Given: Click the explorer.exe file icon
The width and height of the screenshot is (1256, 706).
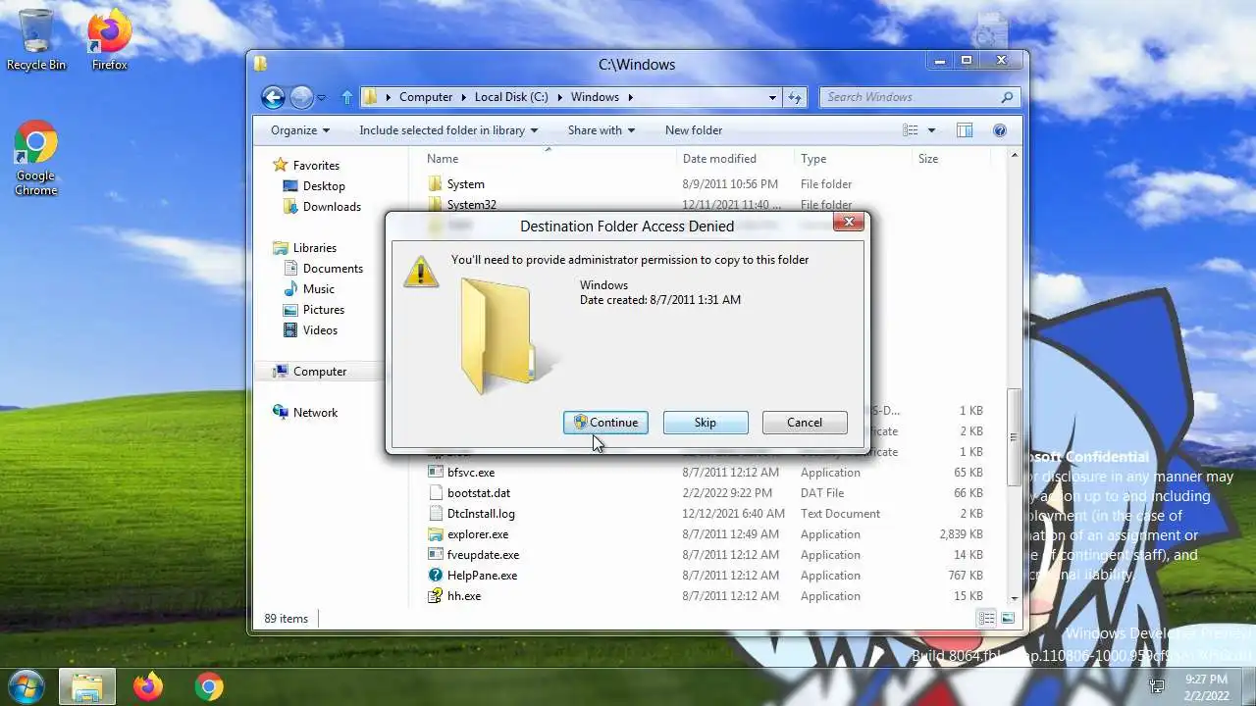Looking at the screenshot, I should (436, 534).
